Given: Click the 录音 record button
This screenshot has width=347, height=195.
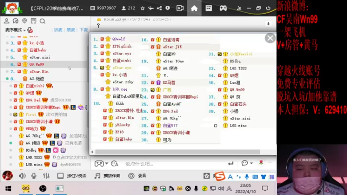Looking at the screenshot, I should 137,176.
